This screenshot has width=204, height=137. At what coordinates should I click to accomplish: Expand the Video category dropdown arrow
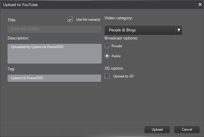pos(179,30)
